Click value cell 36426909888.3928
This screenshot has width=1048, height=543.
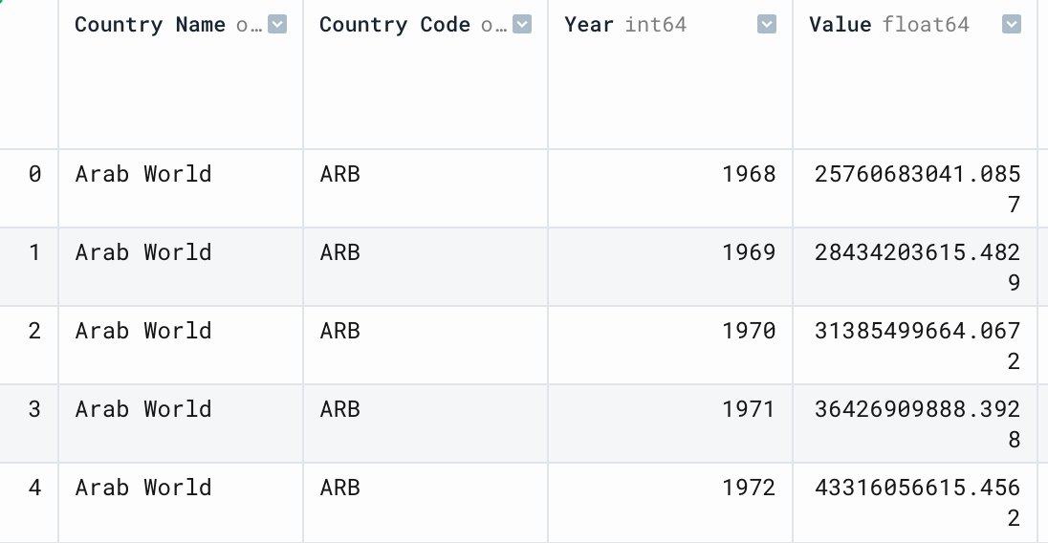[915, 424]
